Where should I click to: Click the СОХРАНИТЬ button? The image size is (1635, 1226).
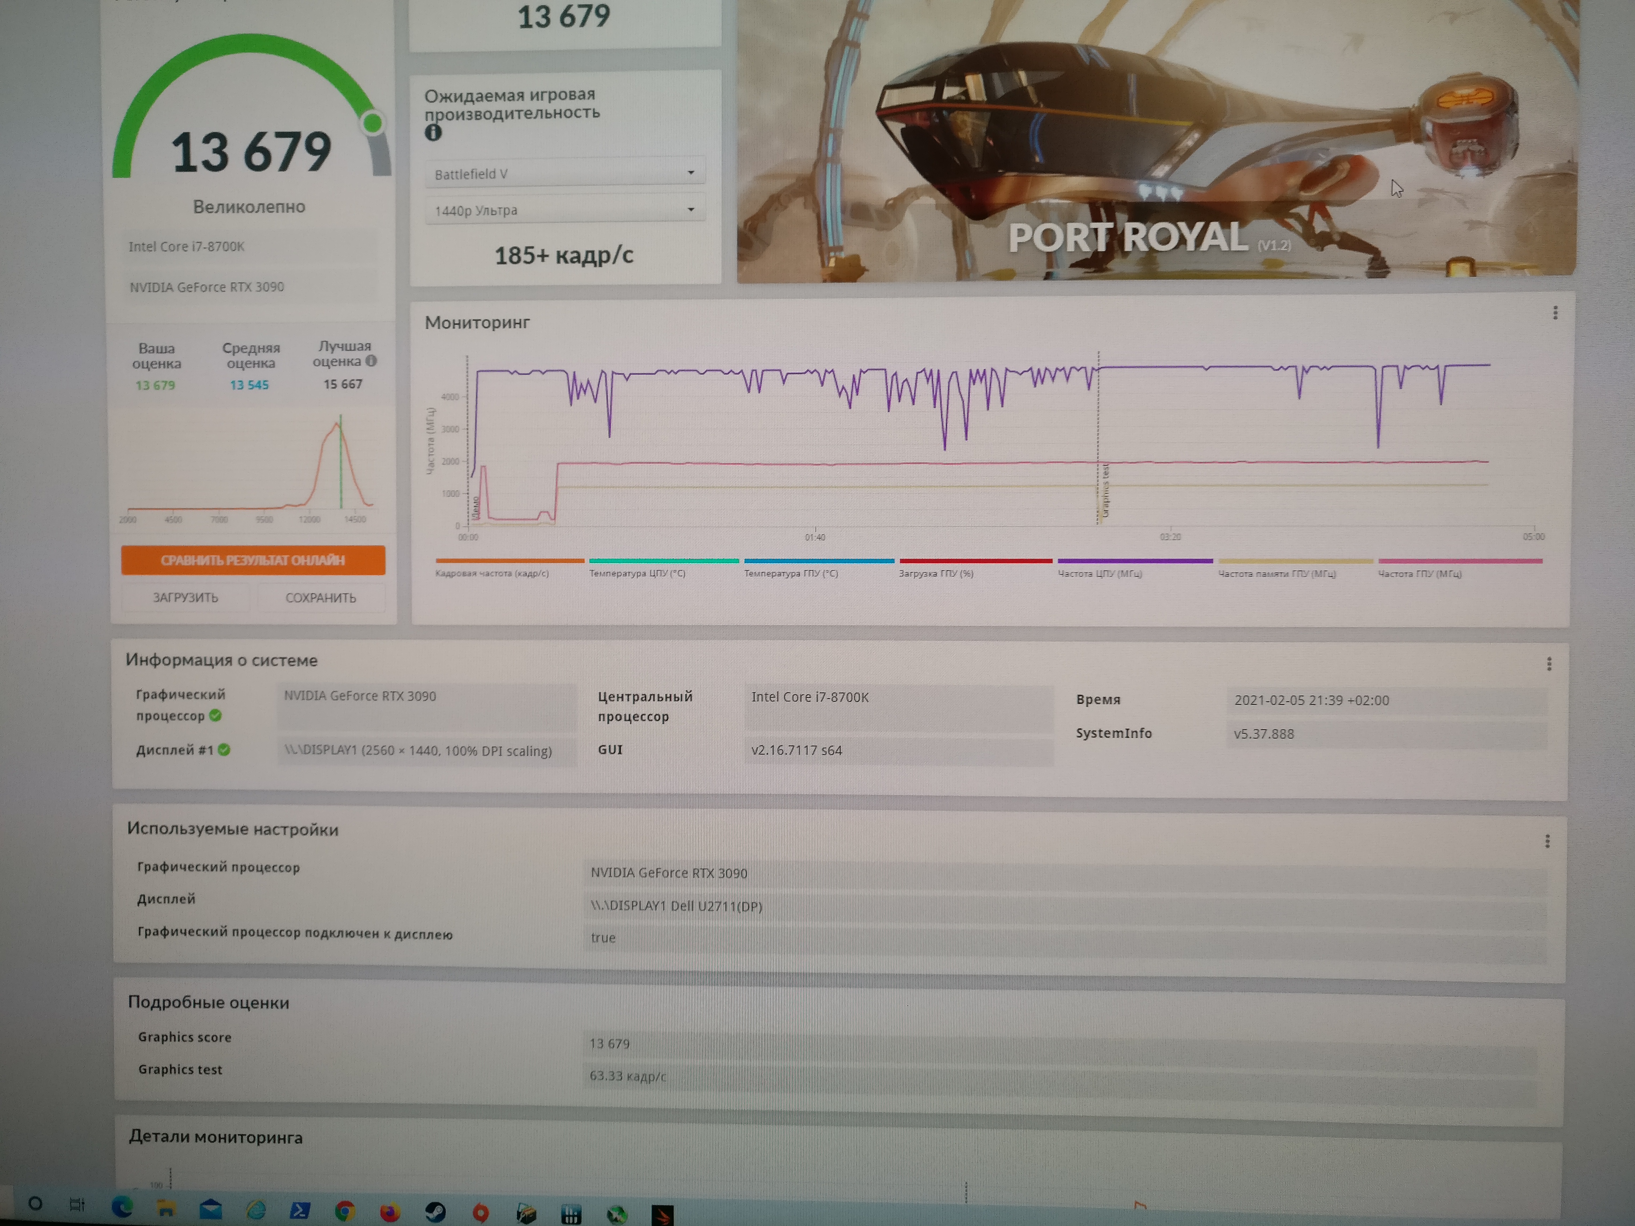point(321,597)
